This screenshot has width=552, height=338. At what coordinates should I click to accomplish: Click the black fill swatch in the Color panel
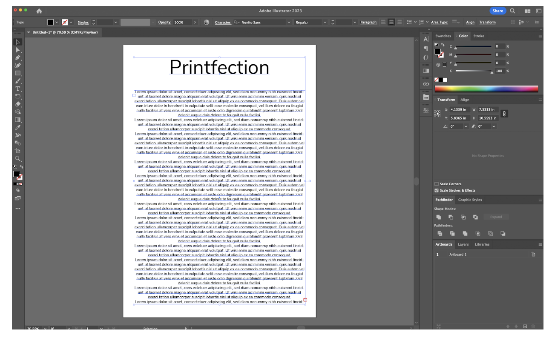click(437, 51)
